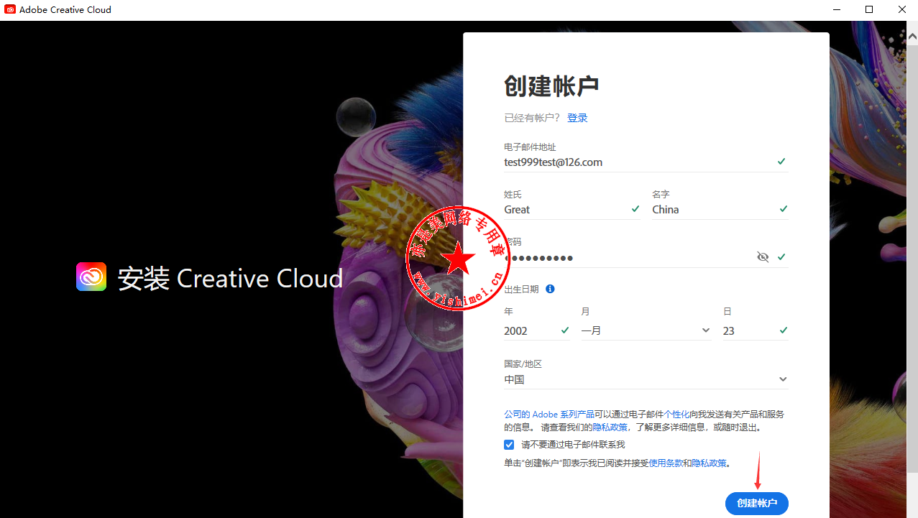Click the 创建帐户 button

click(x=757, y=503)
